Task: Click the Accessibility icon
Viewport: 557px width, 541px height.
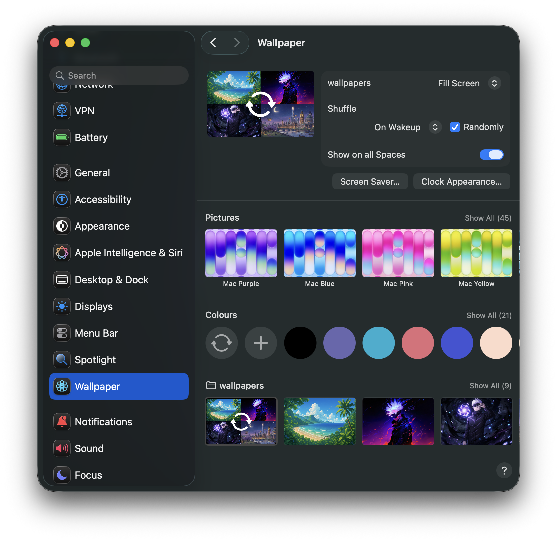Action: (62, 199)
